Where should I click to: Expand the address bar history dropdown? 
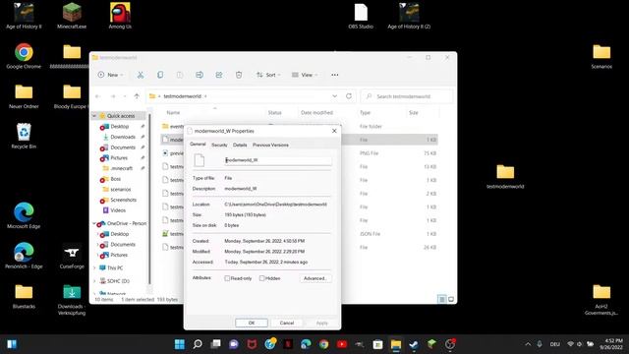tap(334, 96)
